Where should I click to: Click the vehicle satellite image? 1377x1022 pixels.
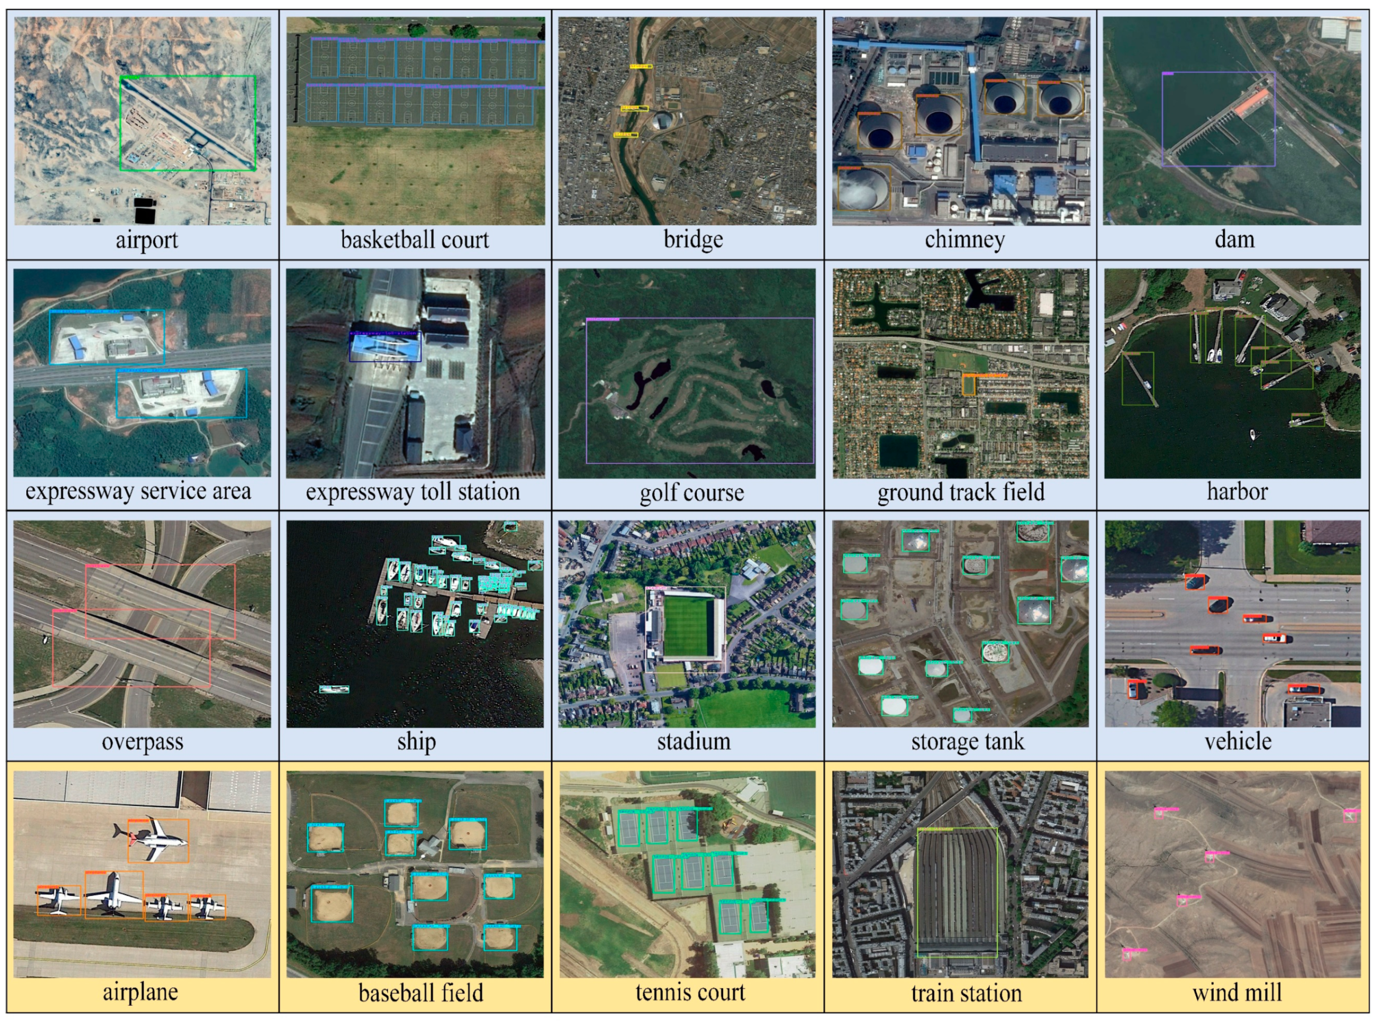pos(1232,623)
